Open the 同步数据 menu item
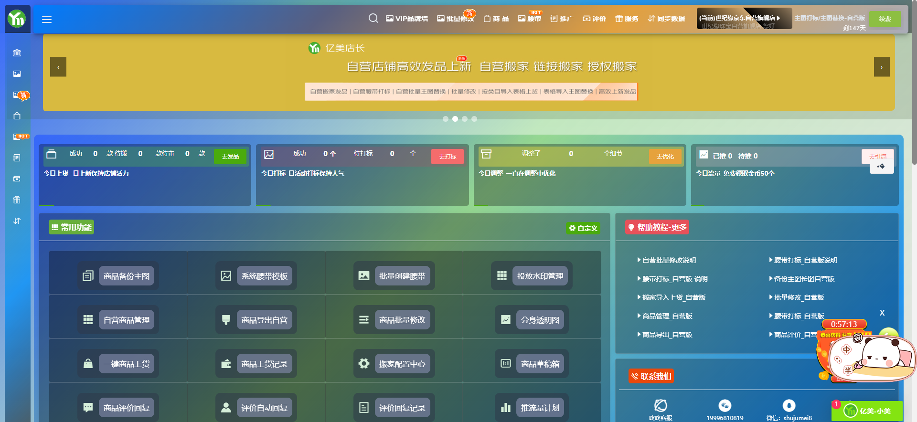This screenshot has height=422, width=917. [667, 19]
